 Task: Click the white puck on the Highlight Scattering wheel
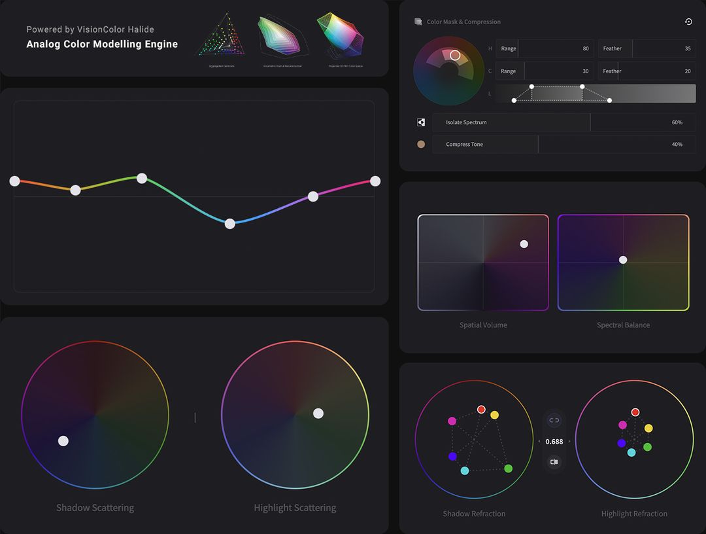coord(318,413)
